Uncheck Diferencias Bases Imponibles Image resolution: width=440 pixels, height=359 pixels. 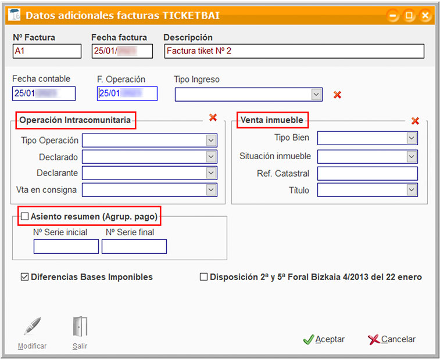24,277
